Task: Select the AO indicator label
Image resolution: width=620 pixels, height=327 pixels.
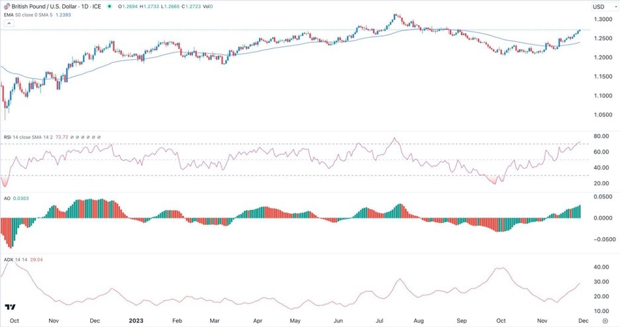Action: pos(7,197)
